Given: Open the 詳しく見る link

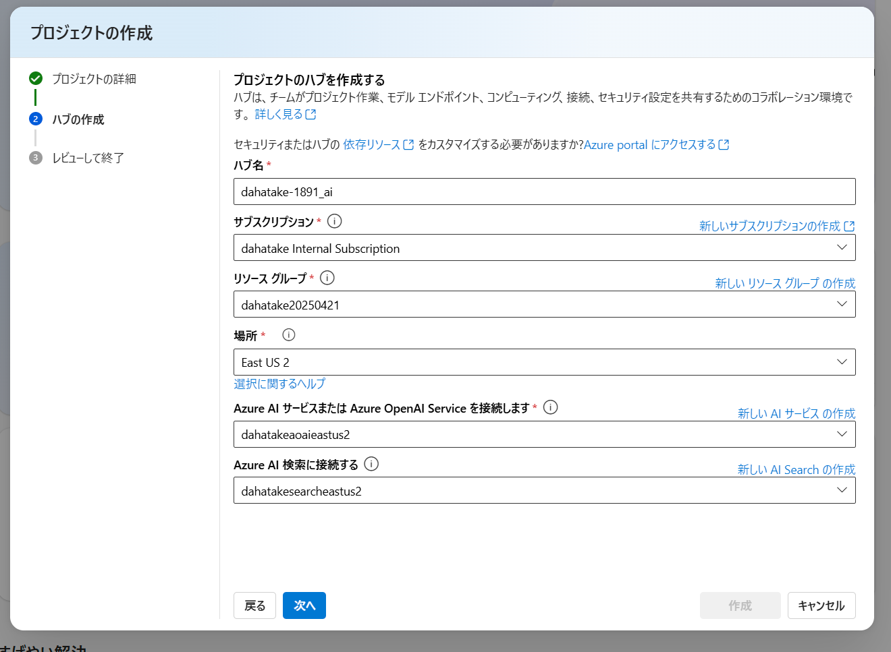Looking at the screenshot, I should [279, 115].
